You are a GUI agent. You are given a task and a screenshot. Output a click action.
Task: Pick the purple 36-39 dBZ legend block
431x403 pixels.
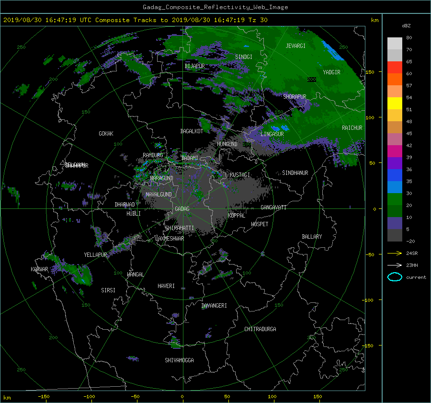pyautogui.click(x=395, y=163)
